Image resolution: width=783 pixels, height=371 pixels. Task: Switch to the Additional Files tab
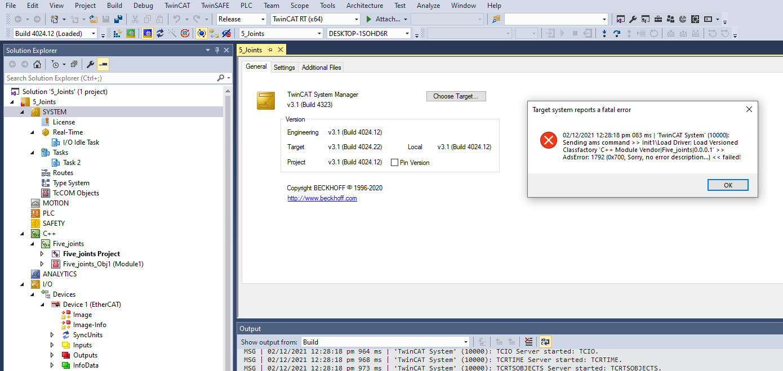coord(321,67)
